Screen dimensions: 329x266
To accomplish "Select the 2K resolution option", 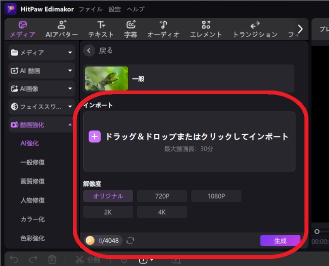I will pyautogui.click(x=108, y=212).
